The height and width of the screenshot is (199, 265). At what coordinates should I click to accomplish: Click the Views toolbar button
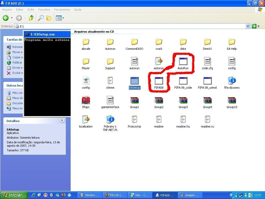[59, 18]
